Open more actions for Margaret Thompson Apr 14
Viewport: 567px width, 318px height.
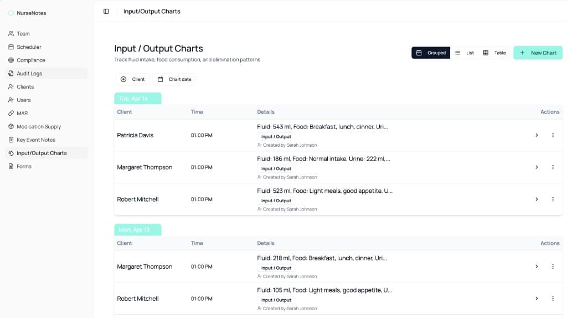pyautogui.click(x=553, y=167)
